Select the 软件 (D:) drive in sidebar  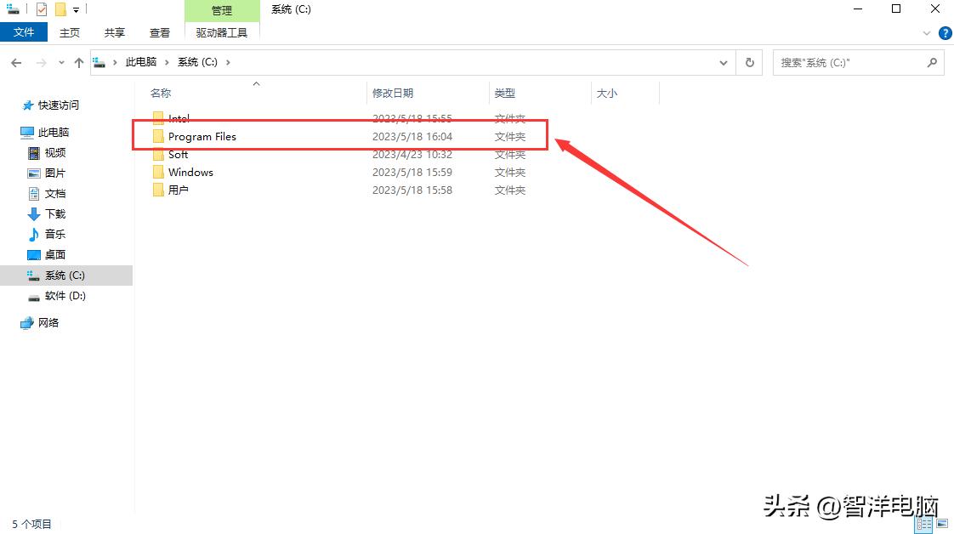(x=59, y=296)
